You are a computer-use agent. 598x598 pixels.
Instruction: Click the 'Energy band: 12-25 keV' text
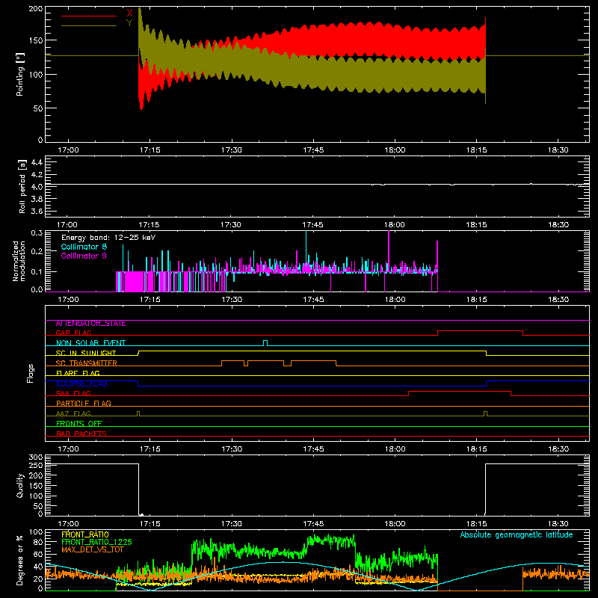108,238
